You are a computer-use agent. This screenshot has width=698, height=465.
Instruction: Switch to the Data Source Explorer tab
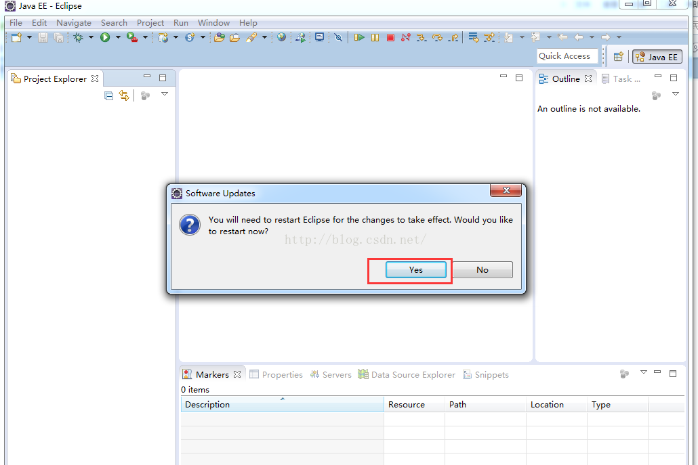[407, 375]
